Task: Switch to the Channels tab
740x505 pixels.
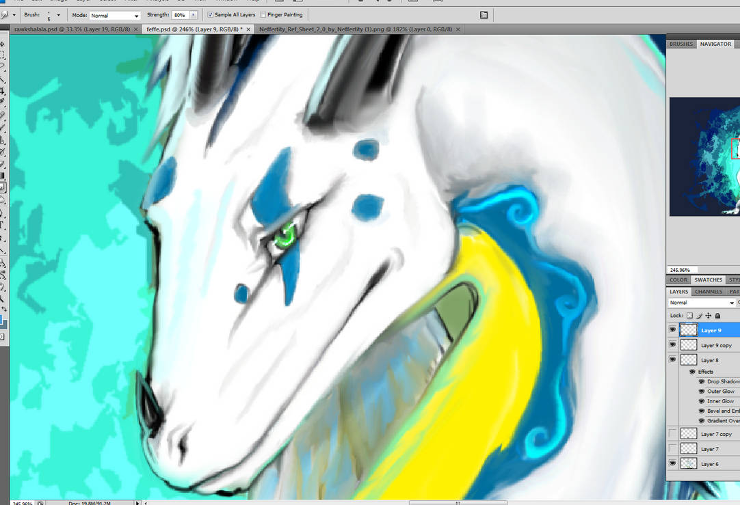Action: (x=709, y=291)
